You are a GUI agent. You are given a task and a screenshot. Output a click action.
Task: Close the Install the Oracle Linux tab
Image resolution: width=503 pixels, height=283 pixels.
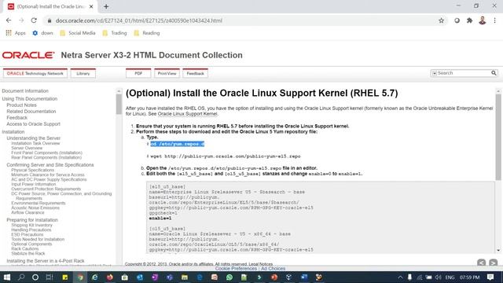(x=91, y=6)
